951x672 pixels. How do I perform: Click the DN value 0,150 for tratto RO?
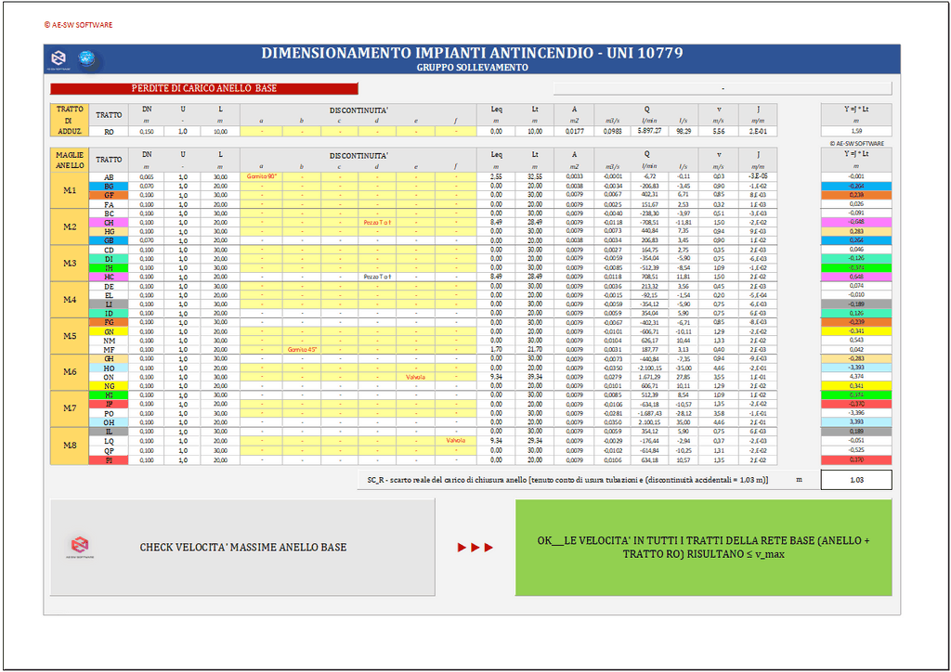tap(146, 132)
